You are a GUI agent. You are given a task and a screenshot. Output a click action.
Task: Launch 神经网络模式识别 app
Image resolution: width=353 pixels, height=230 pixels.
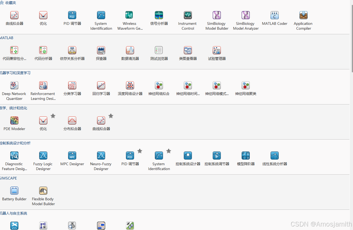tap(217, 89)
